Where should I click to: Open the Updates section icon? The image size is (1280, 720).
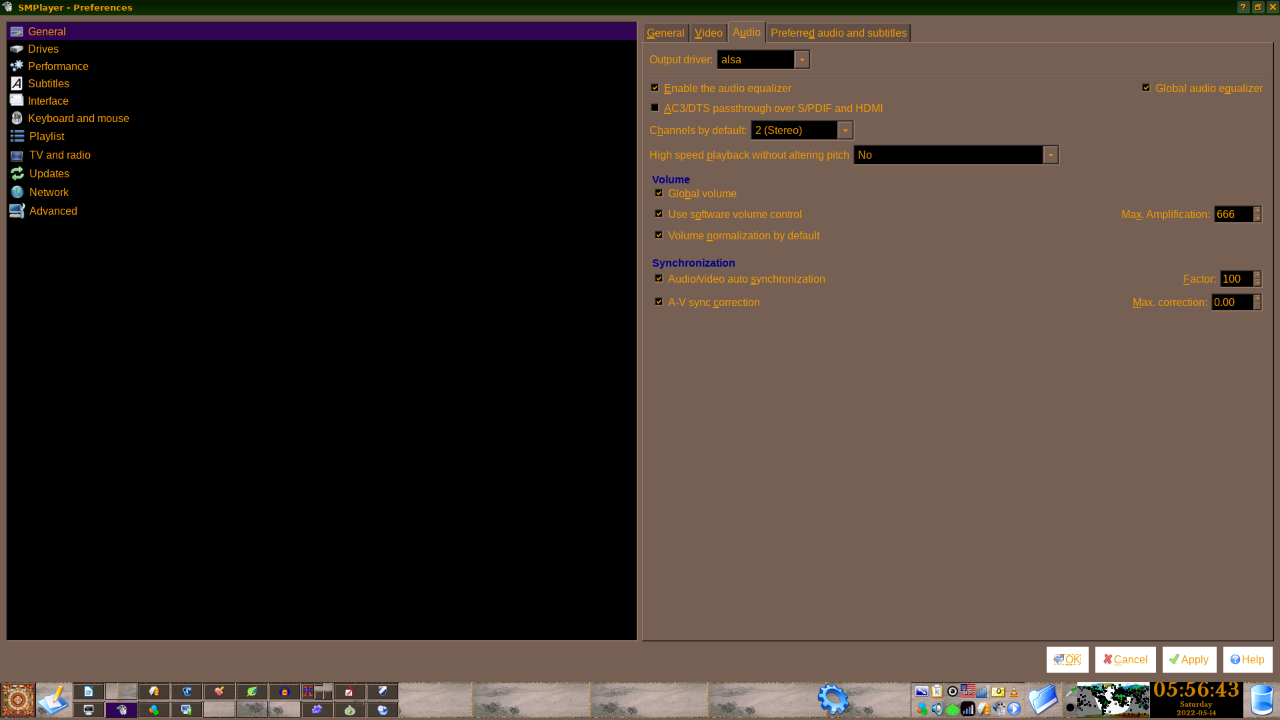coord(17,173)
